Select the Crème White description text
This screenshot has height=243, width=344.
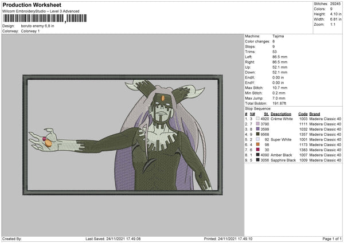[x=282, y=119]
